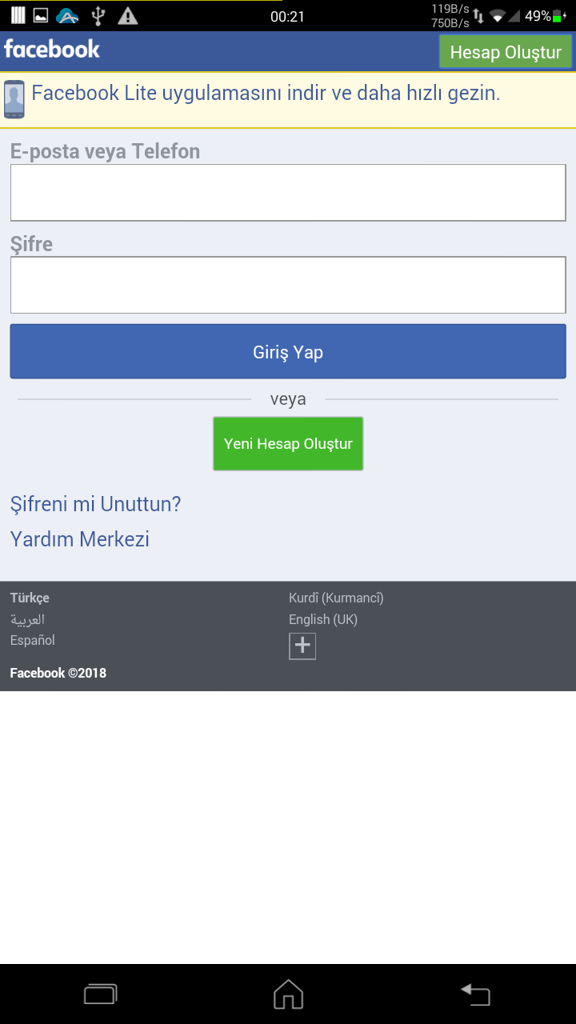Switch language to Kurdî (Kurmancî)
Image resolution: width=576 pixels, height=1024 pixels.
tap(336, 598)
